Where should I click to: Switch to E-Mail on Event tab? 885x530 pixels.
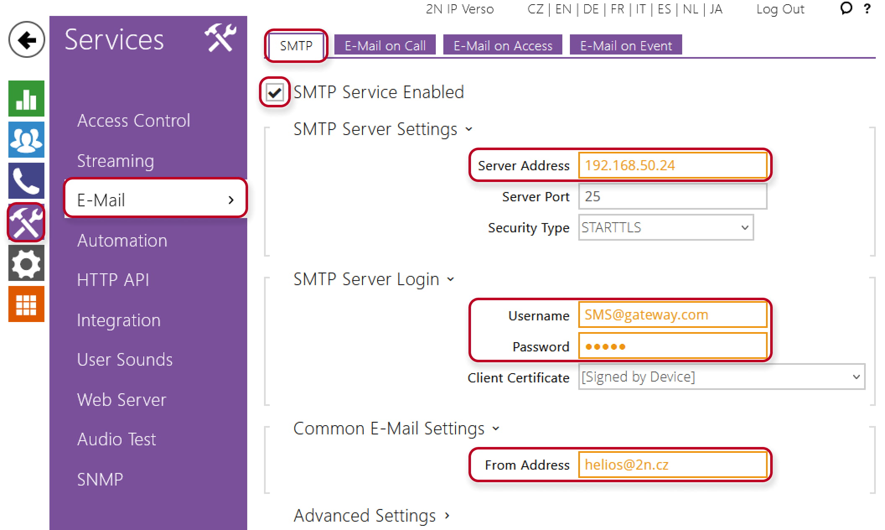click(x=626, y=45)
